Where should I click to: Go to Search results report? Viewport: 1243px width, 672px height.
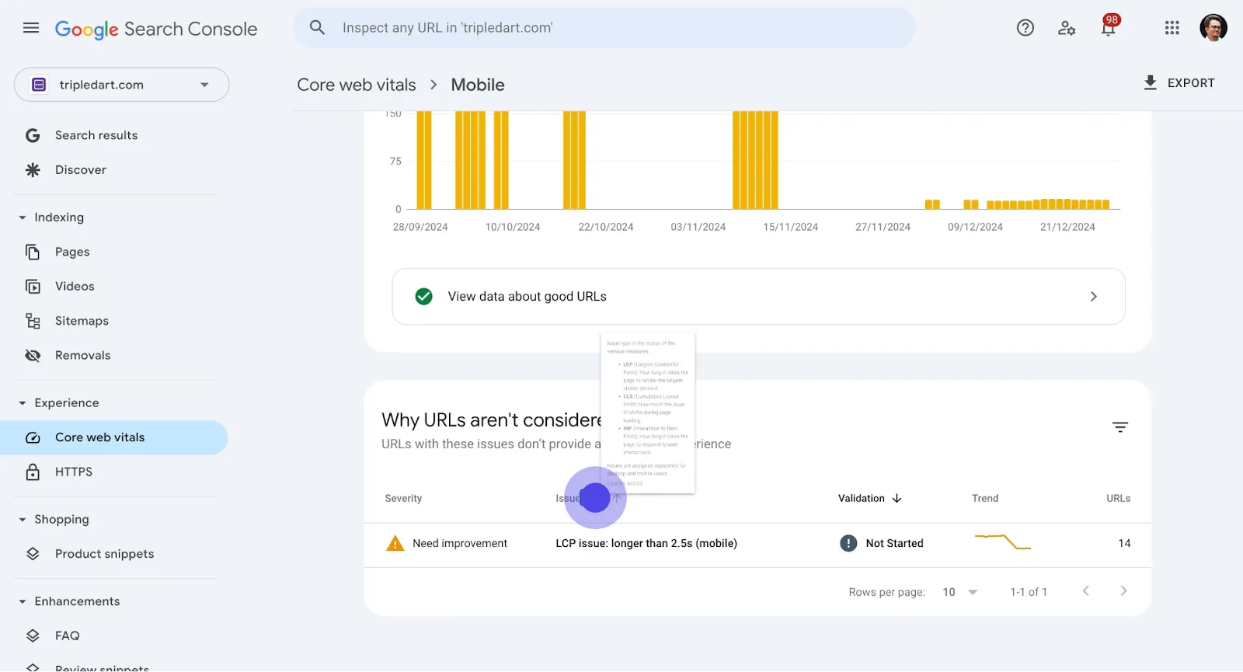pos(96,135)
